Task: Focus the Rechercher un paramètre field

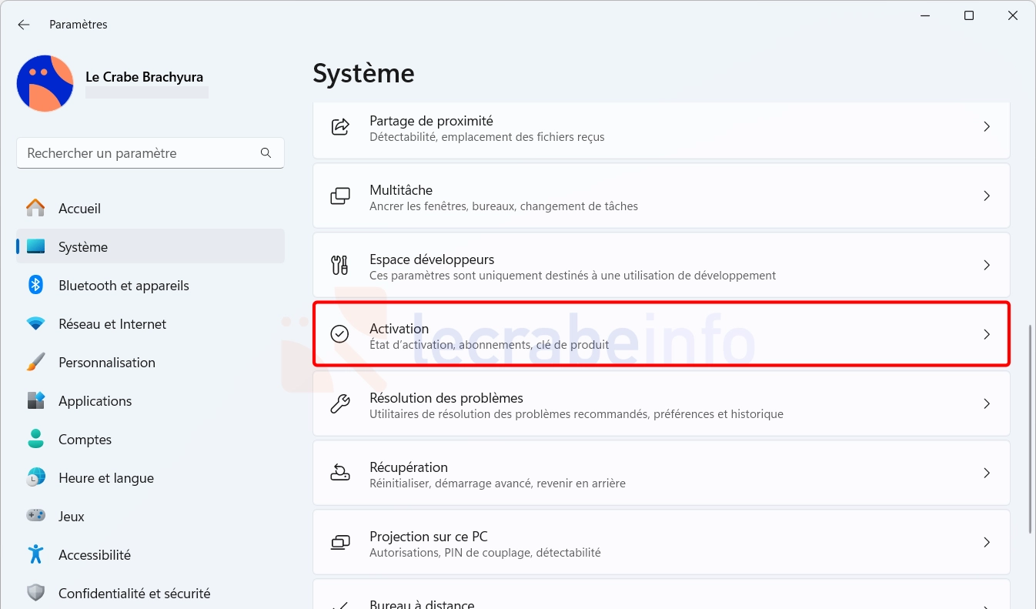Action: [150, 153]
